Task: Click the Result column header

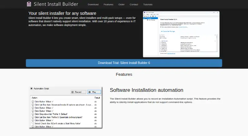Action: pos(97,98)
